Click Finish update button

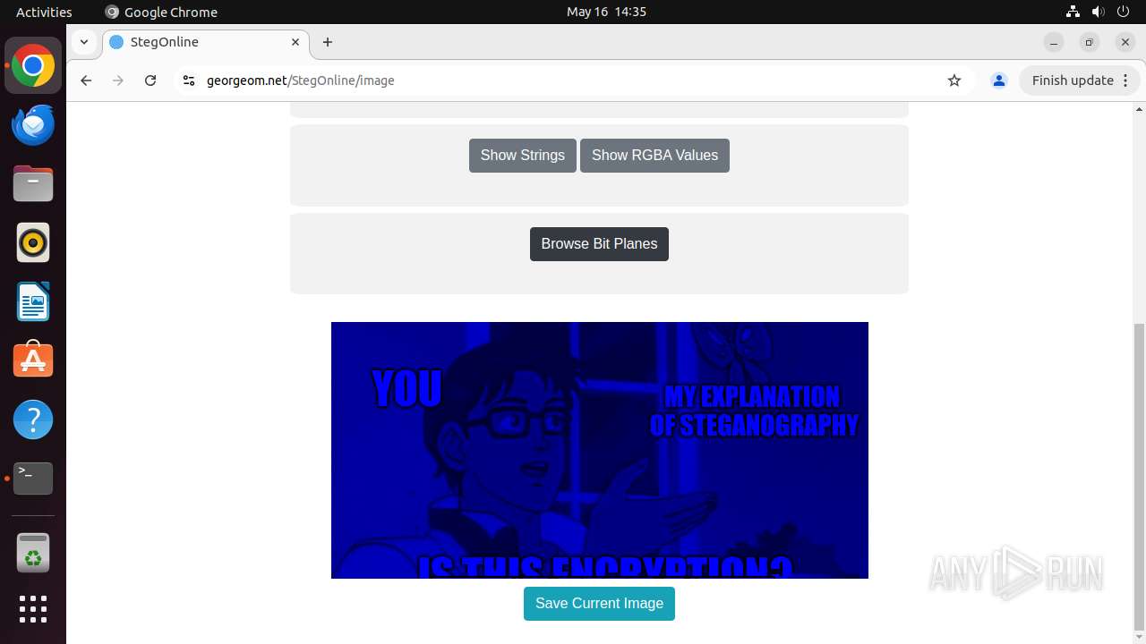coord(1080,80)
